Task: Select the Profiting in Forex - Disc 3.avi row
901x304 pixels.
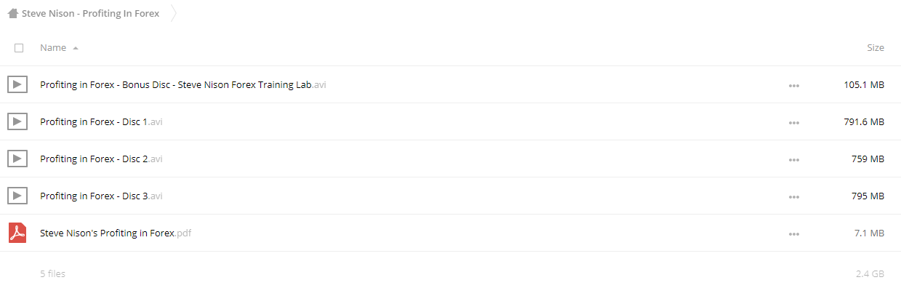Action: (450, 196)
